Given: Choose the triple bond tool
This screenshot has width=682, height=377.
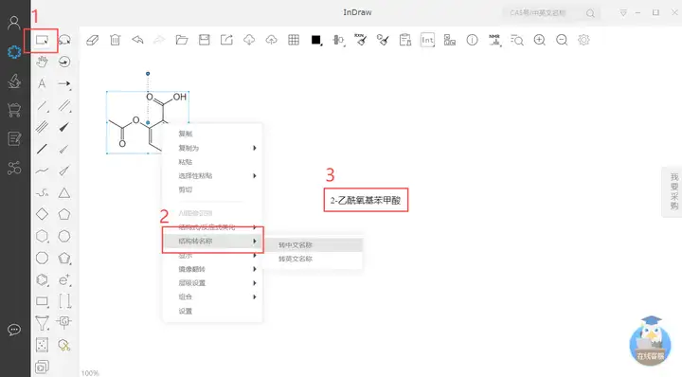Looking at the screenshot, I should (x=42, y=127).
